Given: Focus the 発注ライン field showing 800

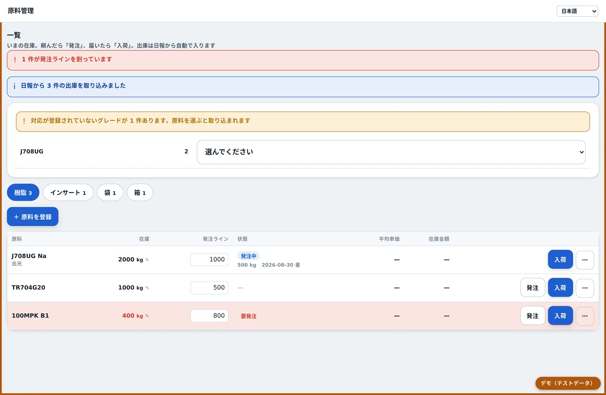Looking at the screenshot, I should click(x=210, y=316).
